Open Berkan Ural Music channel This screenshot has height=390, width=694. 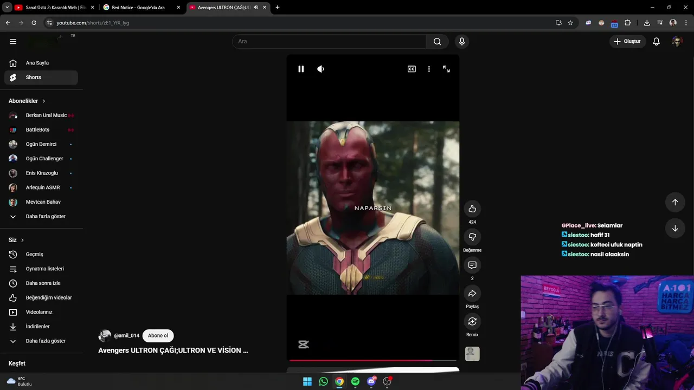click(41, 115)
